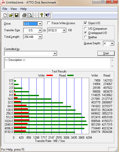The image size is (119, 152).
Task: Open the View menu
Action: [x=14, y=9]
